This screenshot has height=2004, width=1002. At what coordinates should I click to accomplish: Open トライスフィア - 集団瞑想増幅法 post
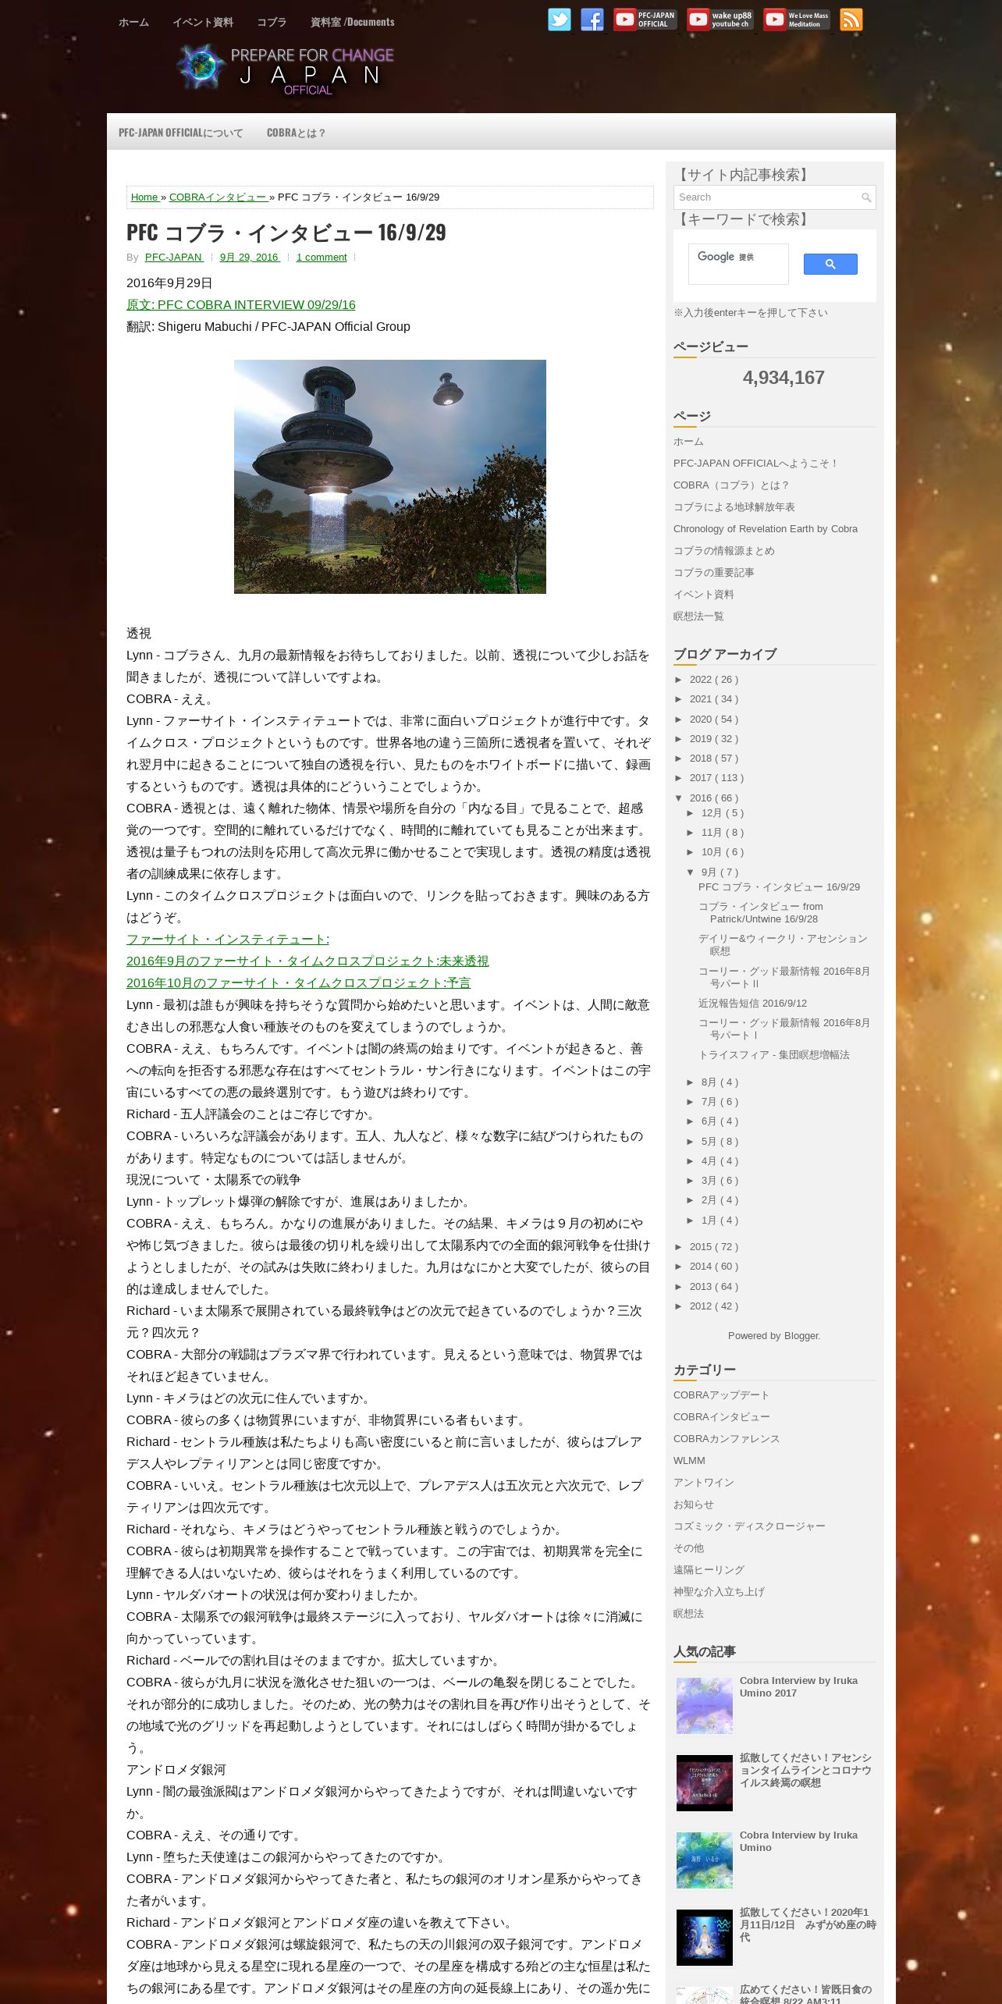(x=774, y=1055)
